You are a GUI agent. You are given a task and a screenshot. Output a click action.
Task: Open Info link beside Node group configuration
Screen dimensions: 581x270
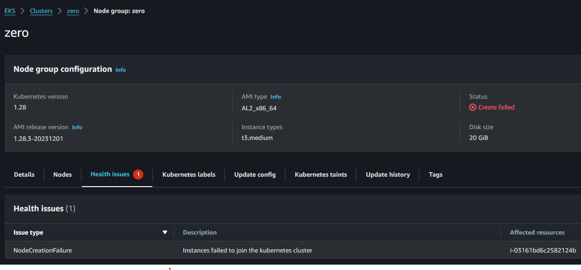tap(120, 70)
